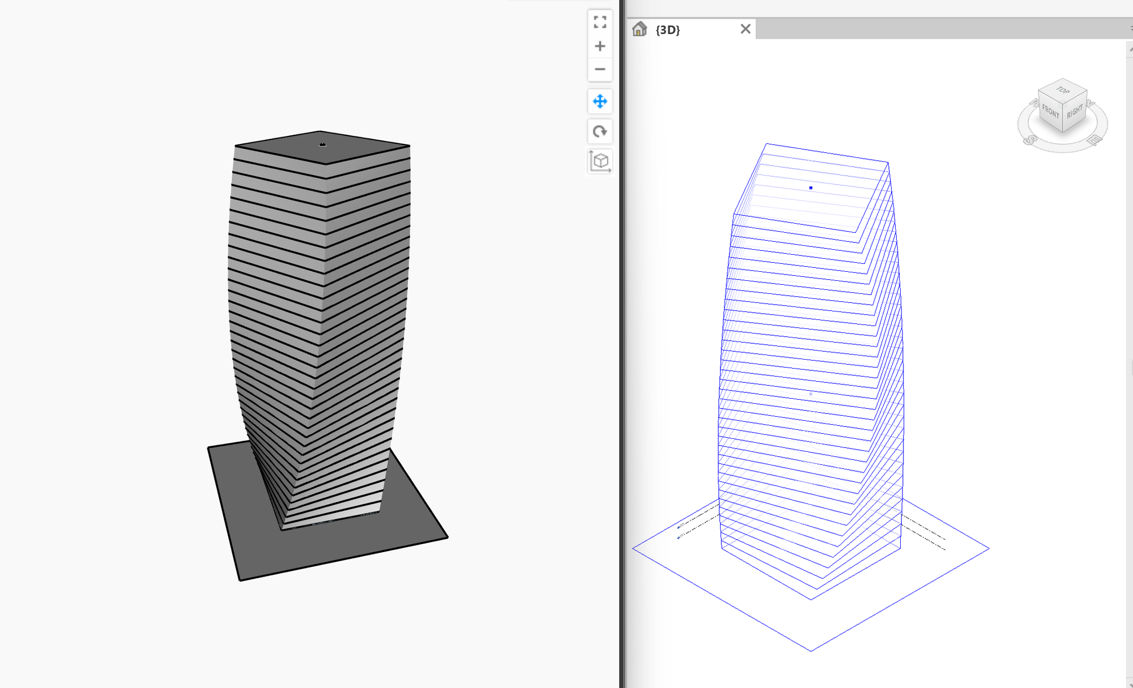Click the S compass label on the ViewCube

[x=1030, y=139]
